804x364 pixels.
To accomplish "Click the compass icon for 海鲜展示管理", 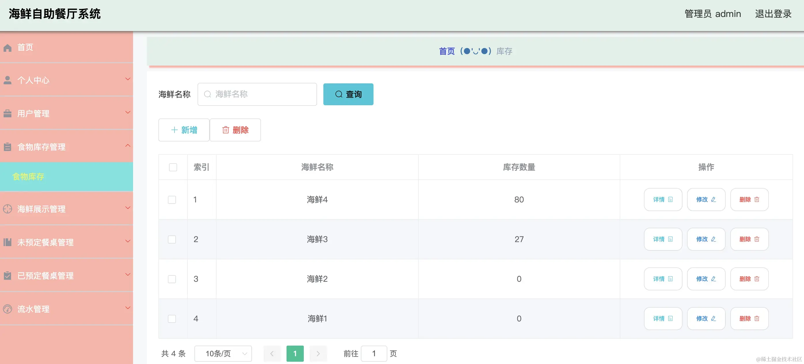I will click(7, 209).
